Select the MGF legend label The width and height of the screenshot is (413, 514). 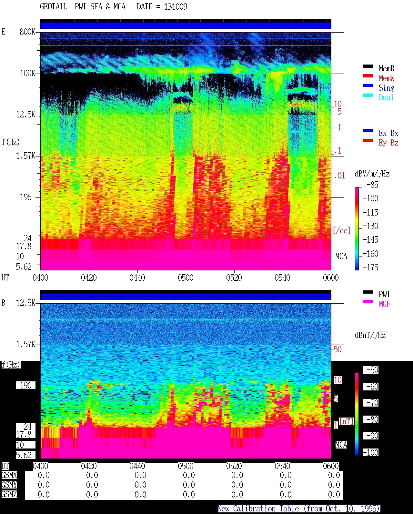click(x=385, y=304)
